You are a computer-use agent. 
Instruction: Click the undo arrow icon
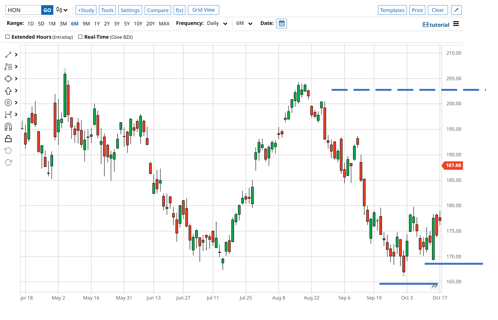8,151
